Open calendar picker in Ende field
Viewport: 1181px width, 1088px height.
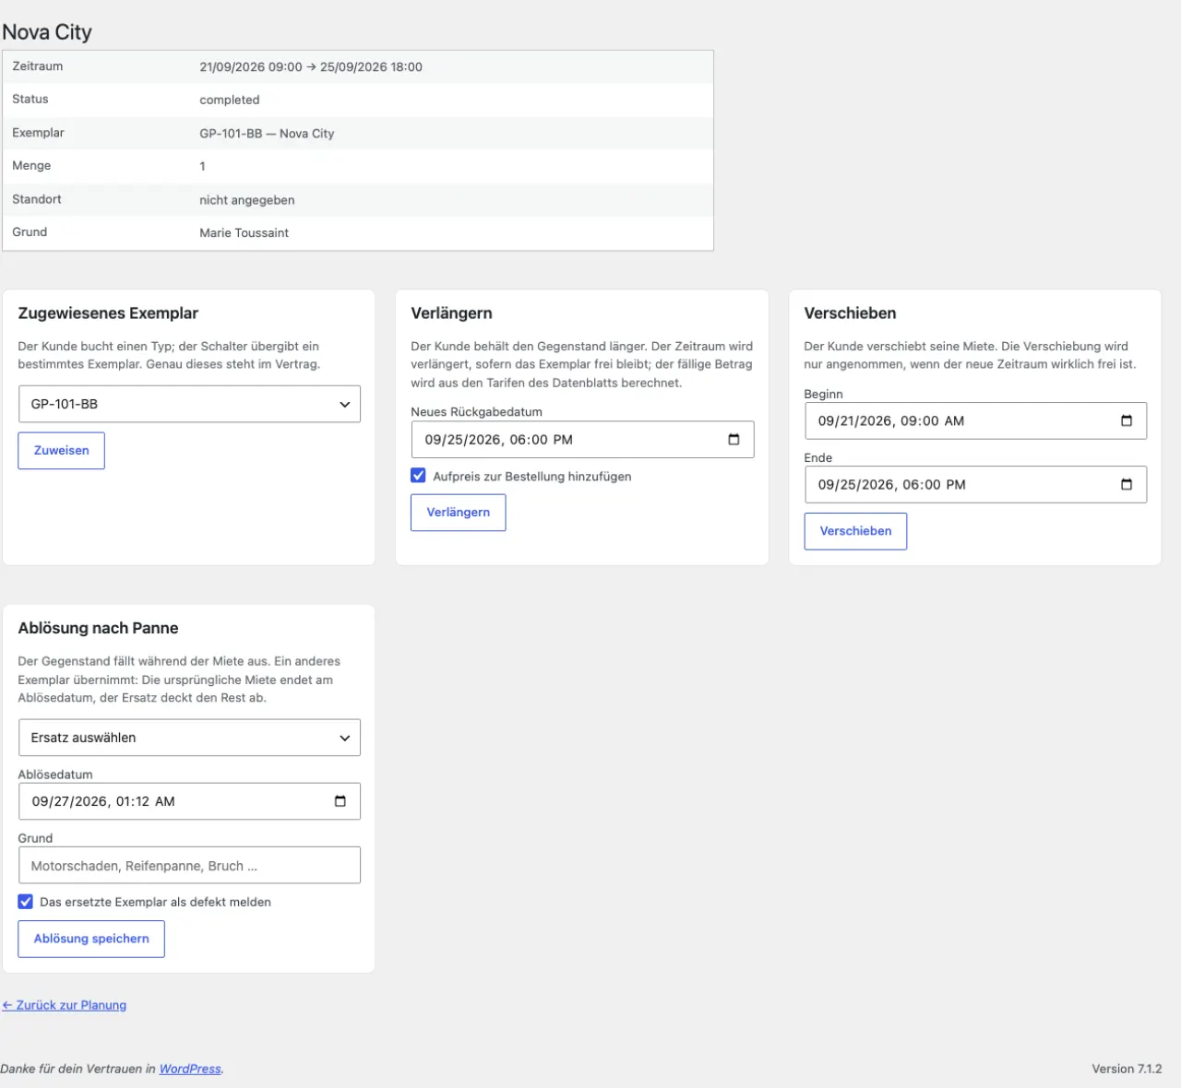pyautogui.click(x=1126, y=485)
